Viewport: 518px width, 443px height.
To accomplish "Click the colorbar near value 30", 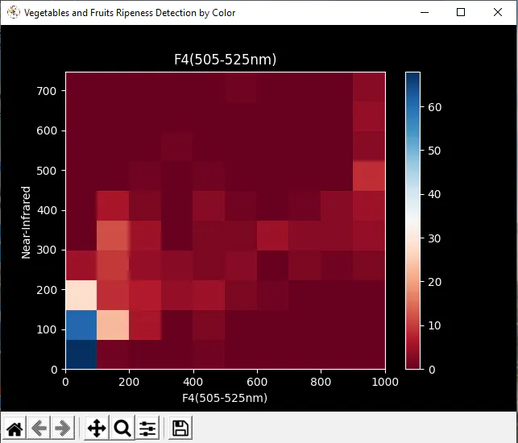I will [413, 238].
